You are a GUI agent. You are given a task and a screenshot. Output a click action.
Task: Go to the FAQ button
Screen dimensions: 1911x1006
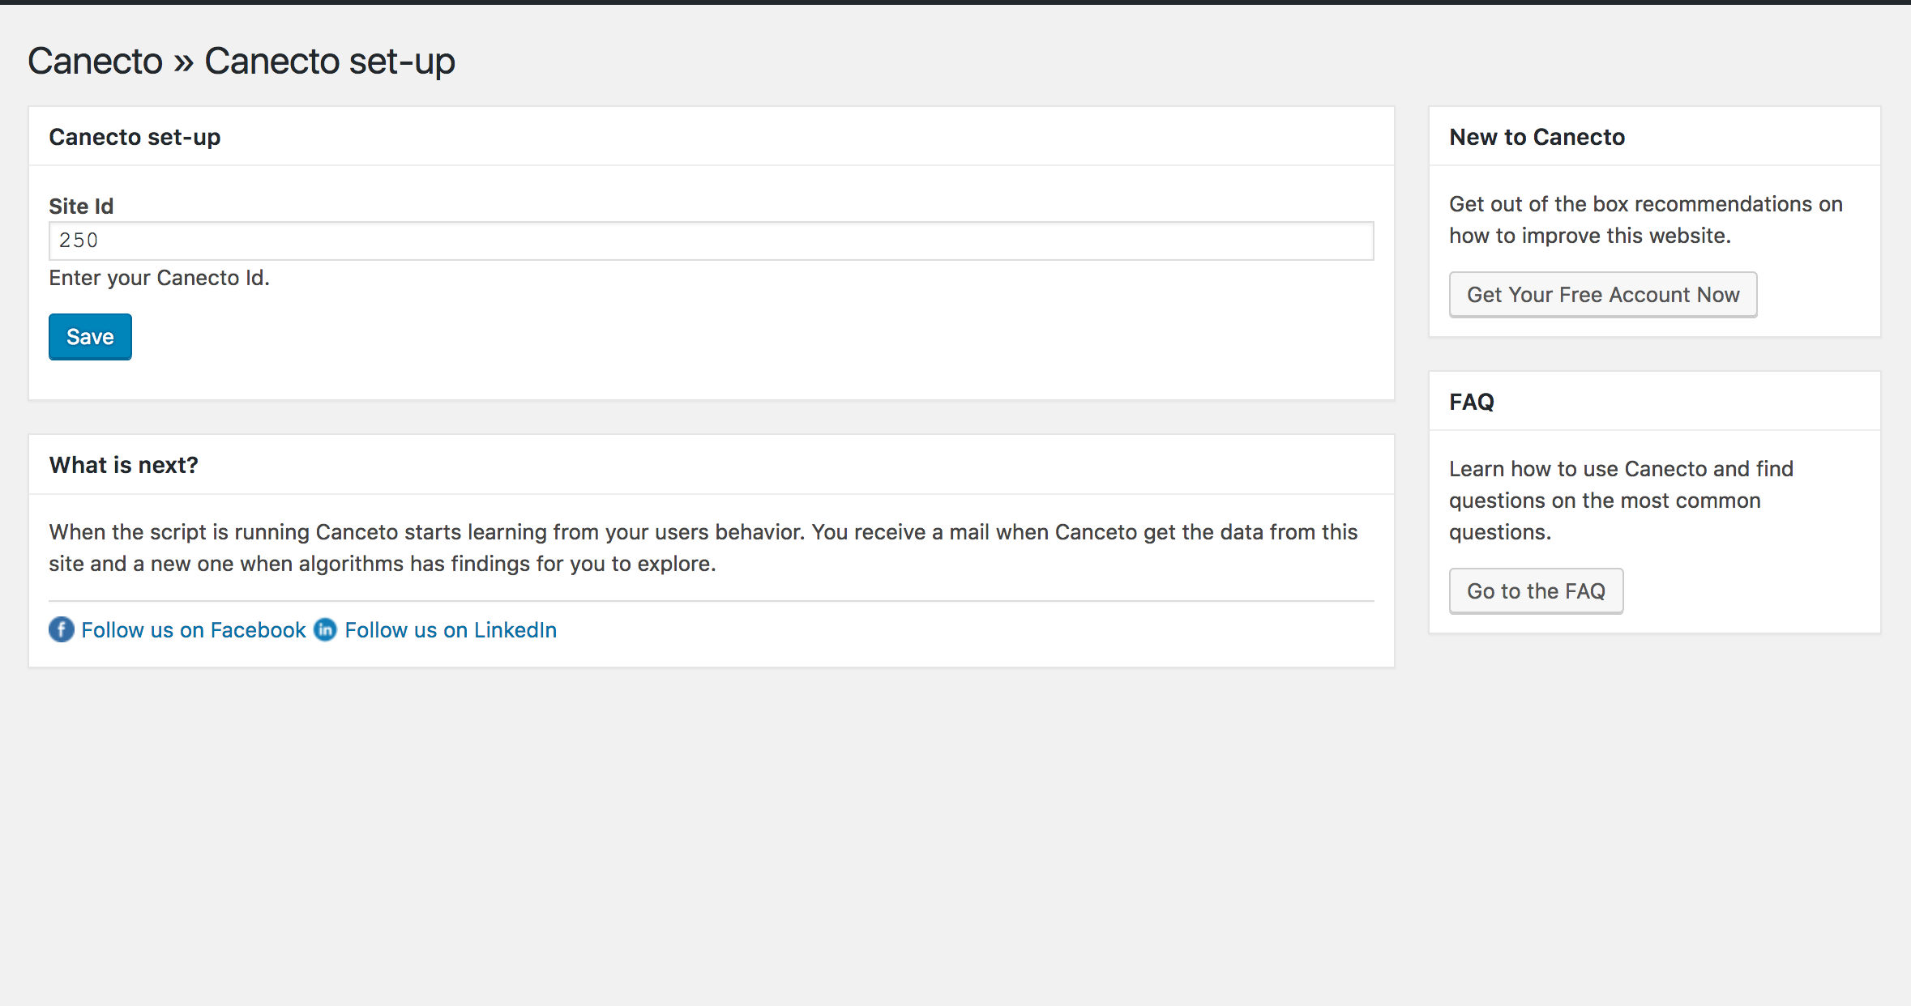1536,591
